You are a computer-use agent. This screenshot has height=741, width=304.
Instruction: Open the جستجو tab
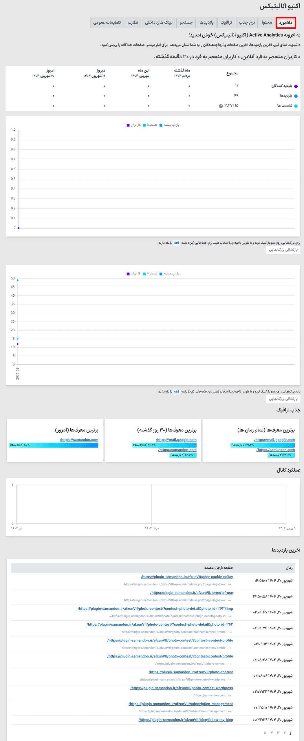click(186, 23)
